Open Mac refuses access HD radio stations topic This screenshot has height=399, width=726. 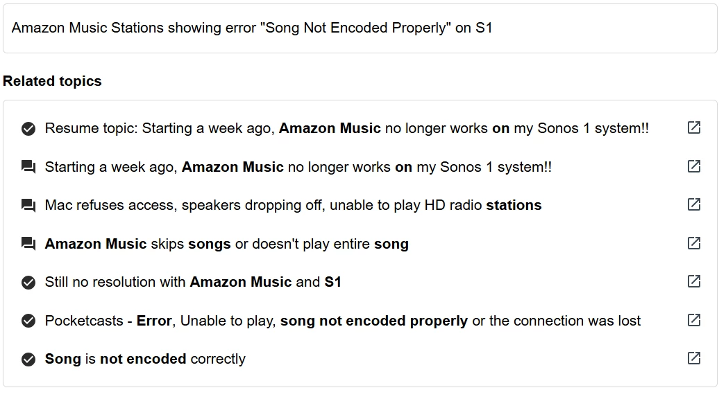pyautogui.click(x=293, y=205)
